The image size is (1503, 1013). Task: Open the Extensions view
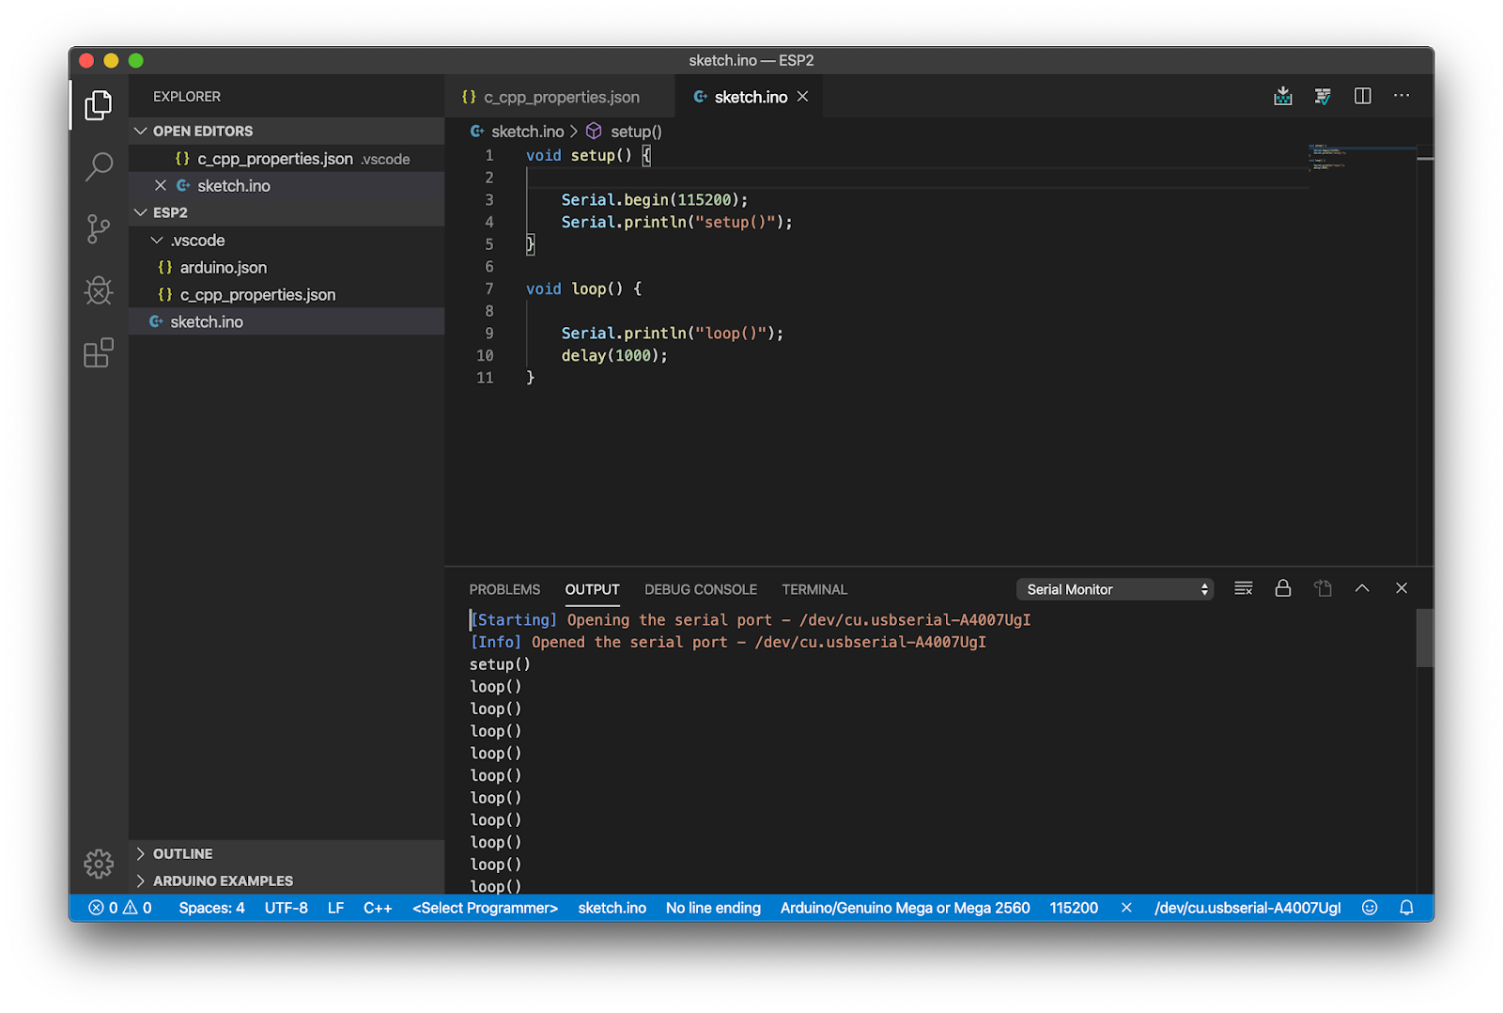point(98,353)
